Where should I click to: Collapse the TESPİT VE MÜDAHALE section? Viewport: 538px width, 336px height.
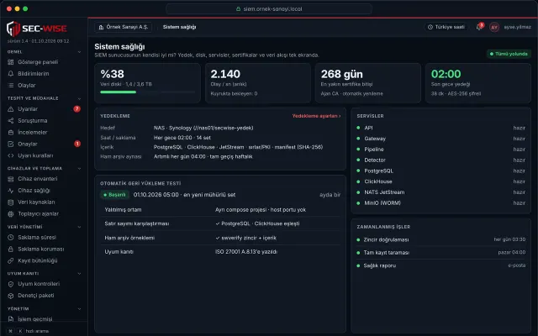(79, 98)
